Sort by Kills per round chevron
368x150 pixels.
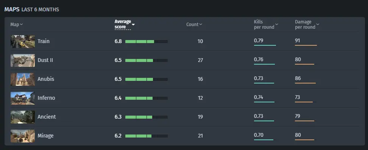point(277,25)
